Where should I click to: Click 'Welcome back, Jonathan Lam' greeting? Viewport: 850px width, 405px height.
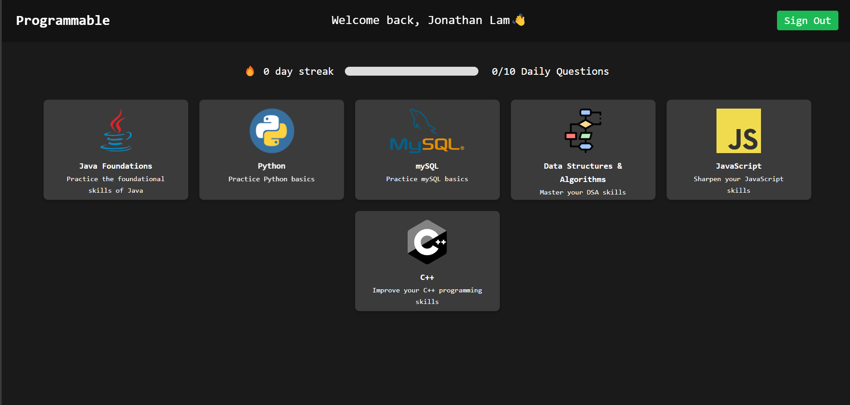point(421,20)
